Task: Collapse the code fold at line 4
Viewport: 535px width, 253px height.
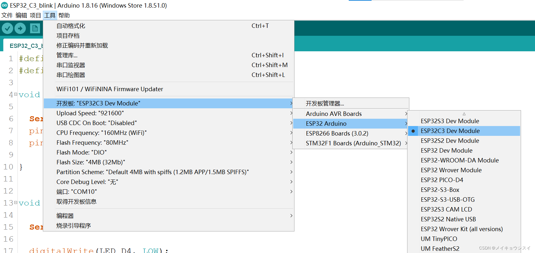Action: 16,94
